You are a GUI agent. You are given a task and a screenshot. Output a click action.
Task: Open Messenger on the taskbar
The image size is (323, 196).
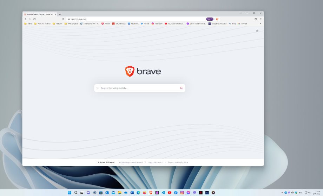coord(188,193)
